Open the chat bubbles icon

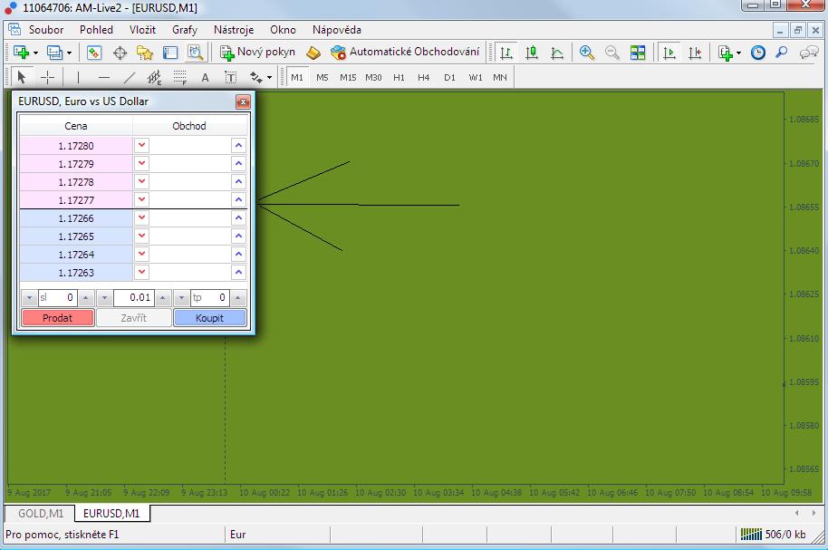[808, 53]
